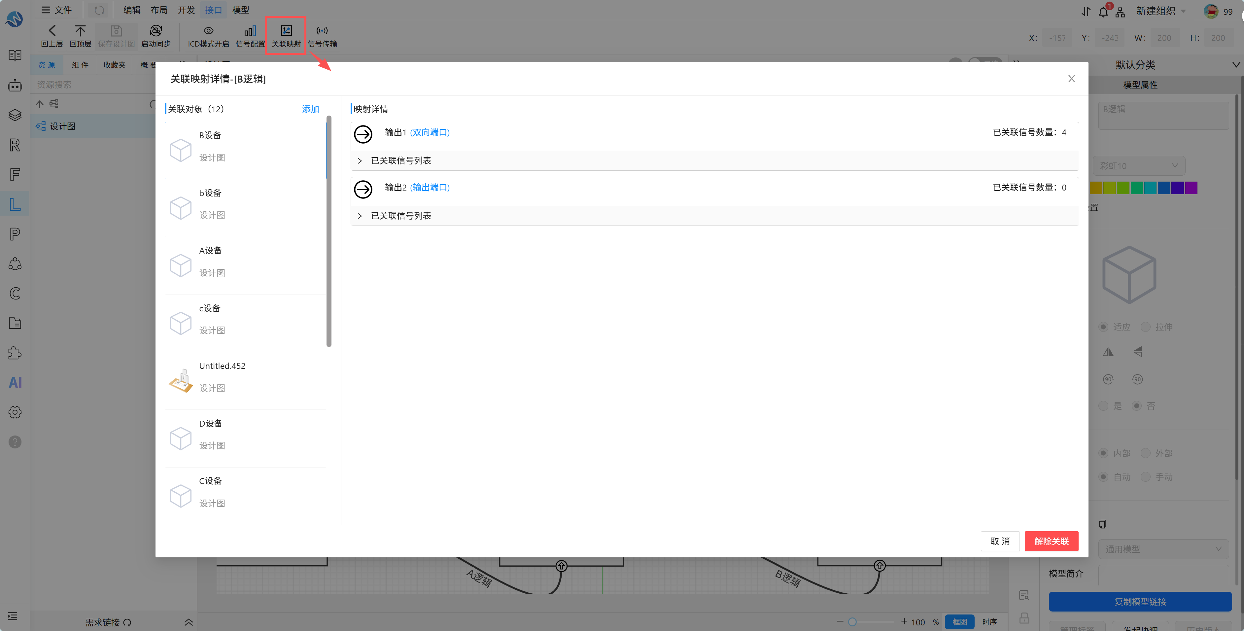Click the red 解除关联 button
Screen dimensions: 1244x631
[x=1051, y=541]
